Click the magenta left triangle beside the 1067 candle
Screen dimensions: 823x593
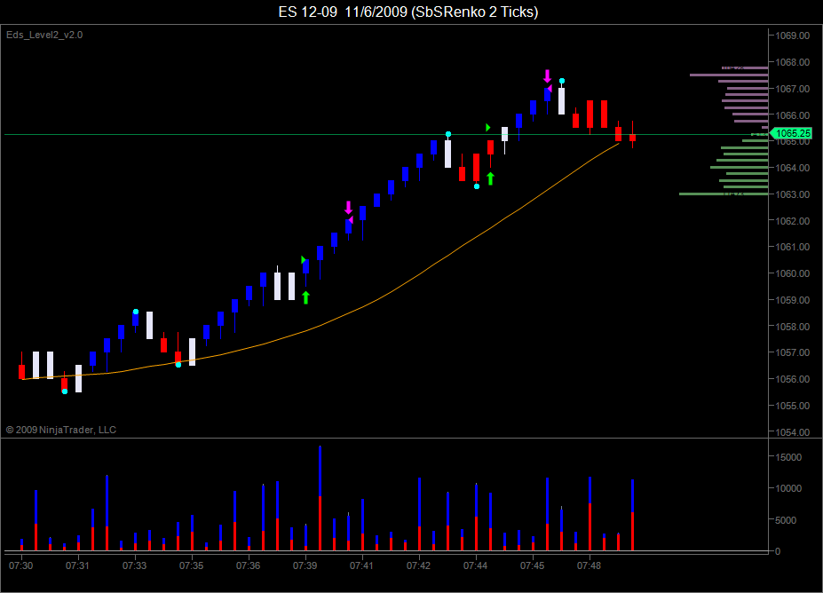coord(550,88)
